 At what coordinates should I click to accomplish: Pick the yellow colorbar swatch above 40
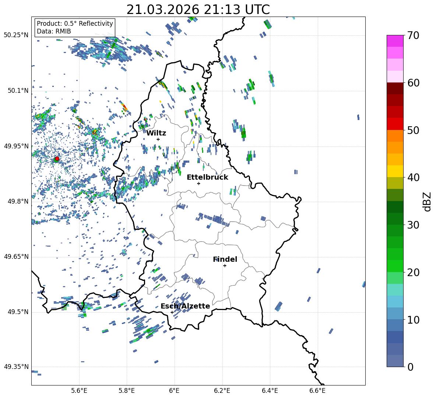coord(395,171)
